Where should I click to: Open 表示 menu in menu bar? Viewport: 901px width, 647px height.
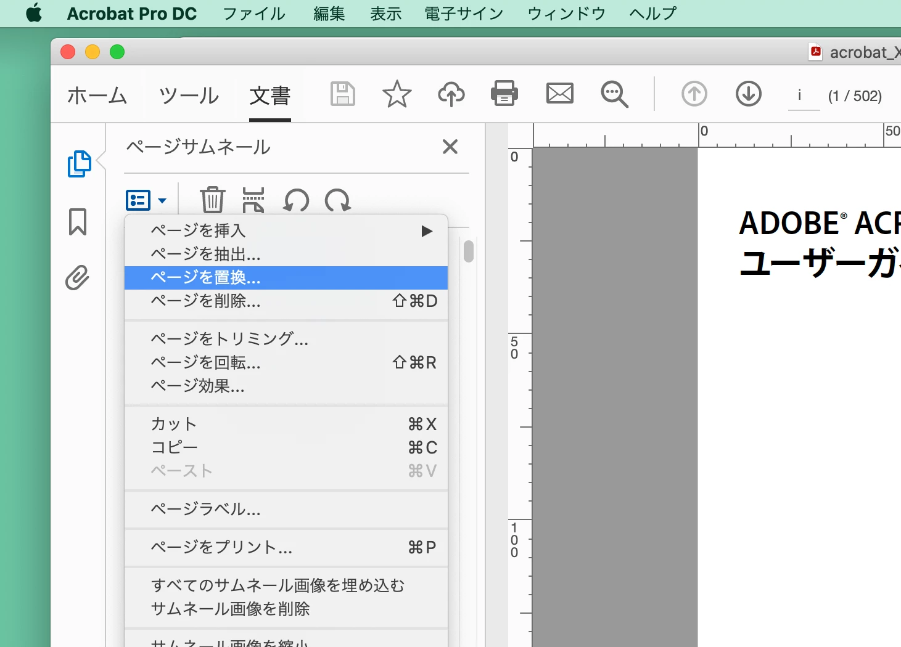point(386,14)
